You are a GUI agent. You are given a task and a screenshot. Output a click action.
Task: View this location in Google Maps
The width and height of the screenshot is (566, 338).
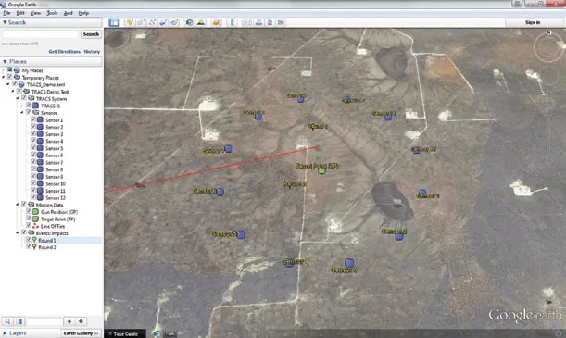pos(281,22)
